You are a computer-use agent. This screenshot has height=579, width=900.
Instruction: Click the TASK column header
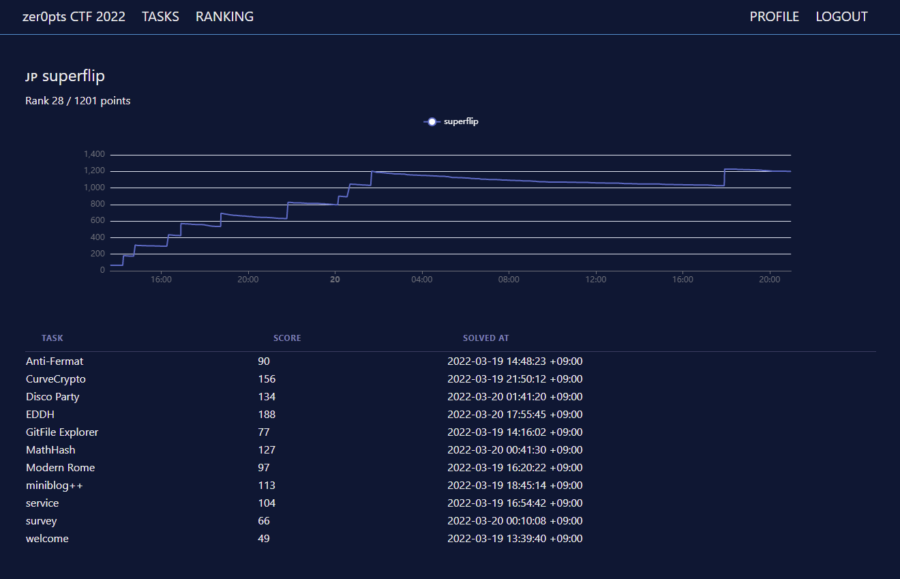point(52,338)
